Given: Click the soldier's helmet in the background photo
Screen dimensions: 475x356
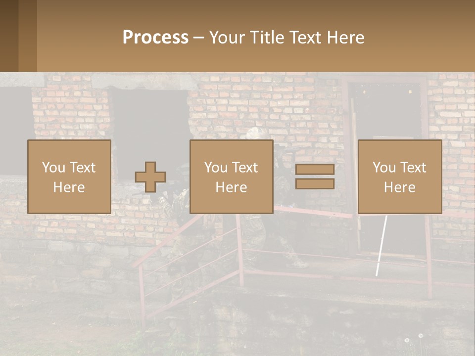Looking at the screenshot, I should [255, 133].
